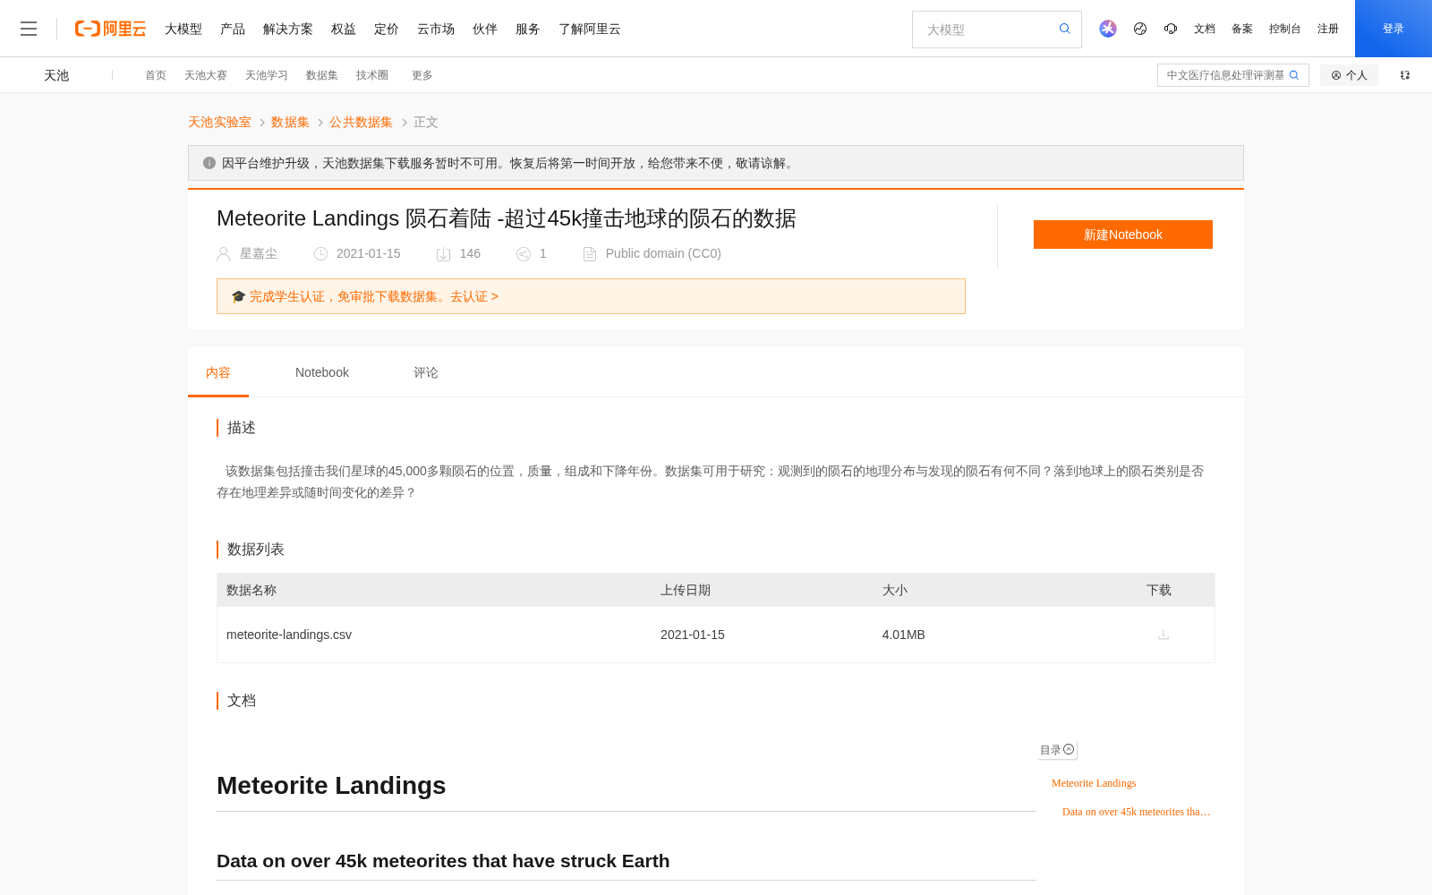The image size is (1432, 895).
Task: Open 备案 link
Action: pos(1242,29)
